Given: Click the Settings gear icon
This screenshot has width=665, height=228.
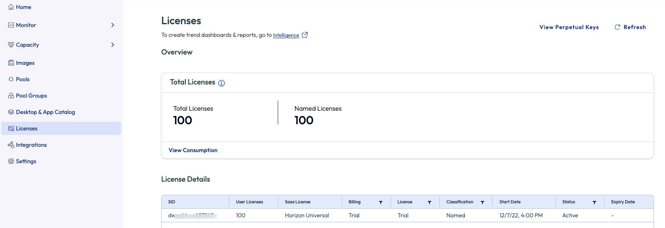Looking at the screenshot, I should 11,162.
